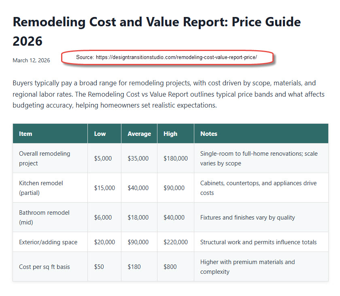The height and width of the screenshot is (296, 340).
Task: Click the Cost per sq ft basis cell
Action: point(45,267)
